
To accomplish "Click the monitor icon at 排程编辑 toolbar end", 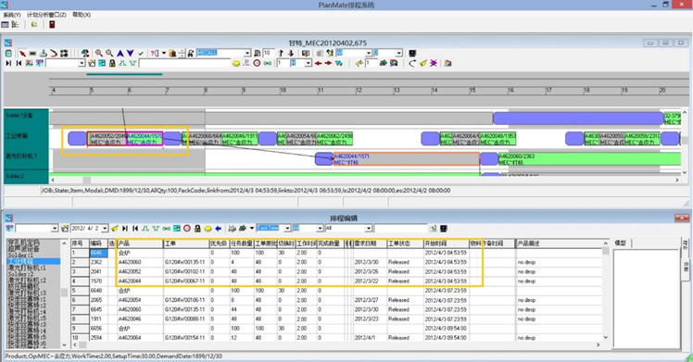I will point(443,229).
